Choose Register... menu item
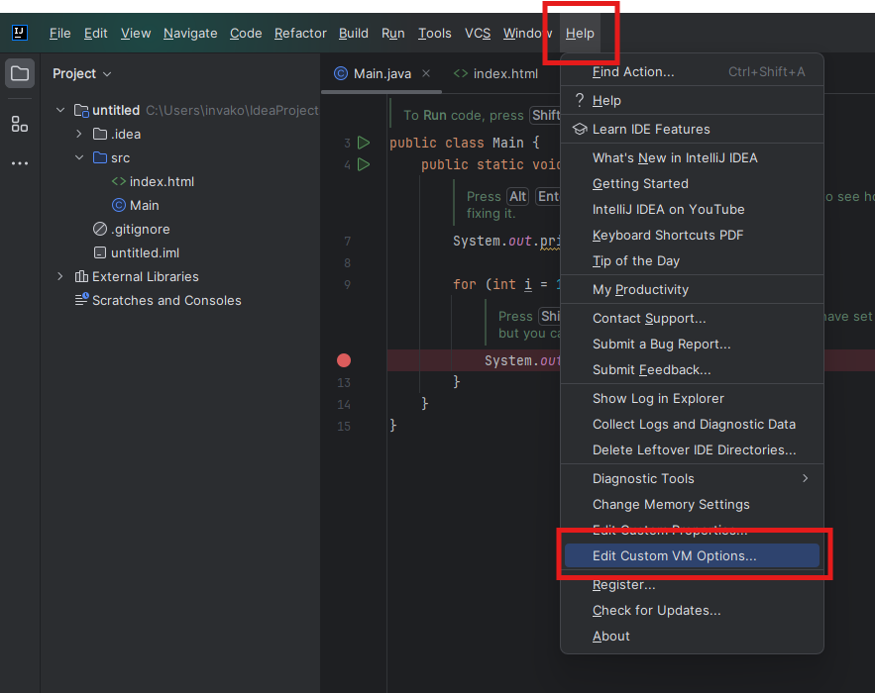This screenshot has width=875, height=693. click(692, 584)
